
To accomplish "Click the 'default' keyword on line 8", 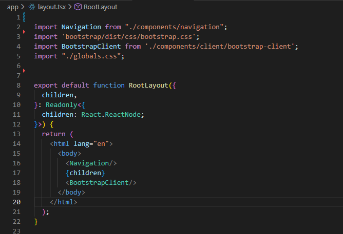I will (x=75, y=86).
